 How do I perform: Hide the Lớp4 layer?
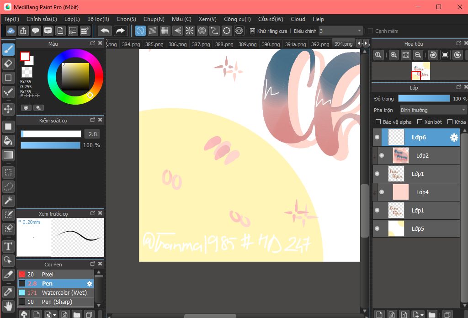(x=382, y=192)
